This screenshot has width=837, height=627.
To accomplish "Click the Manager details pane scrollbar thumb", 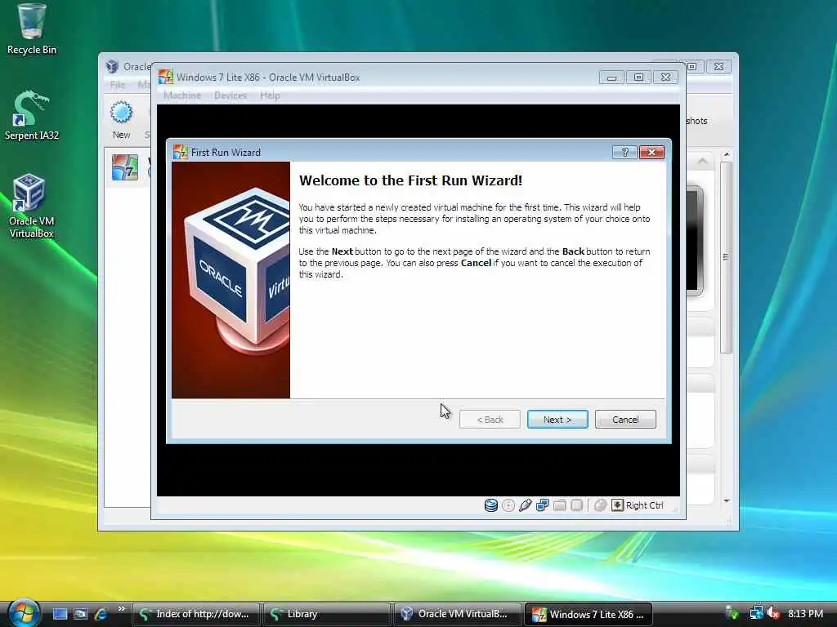I will [726, 257].
